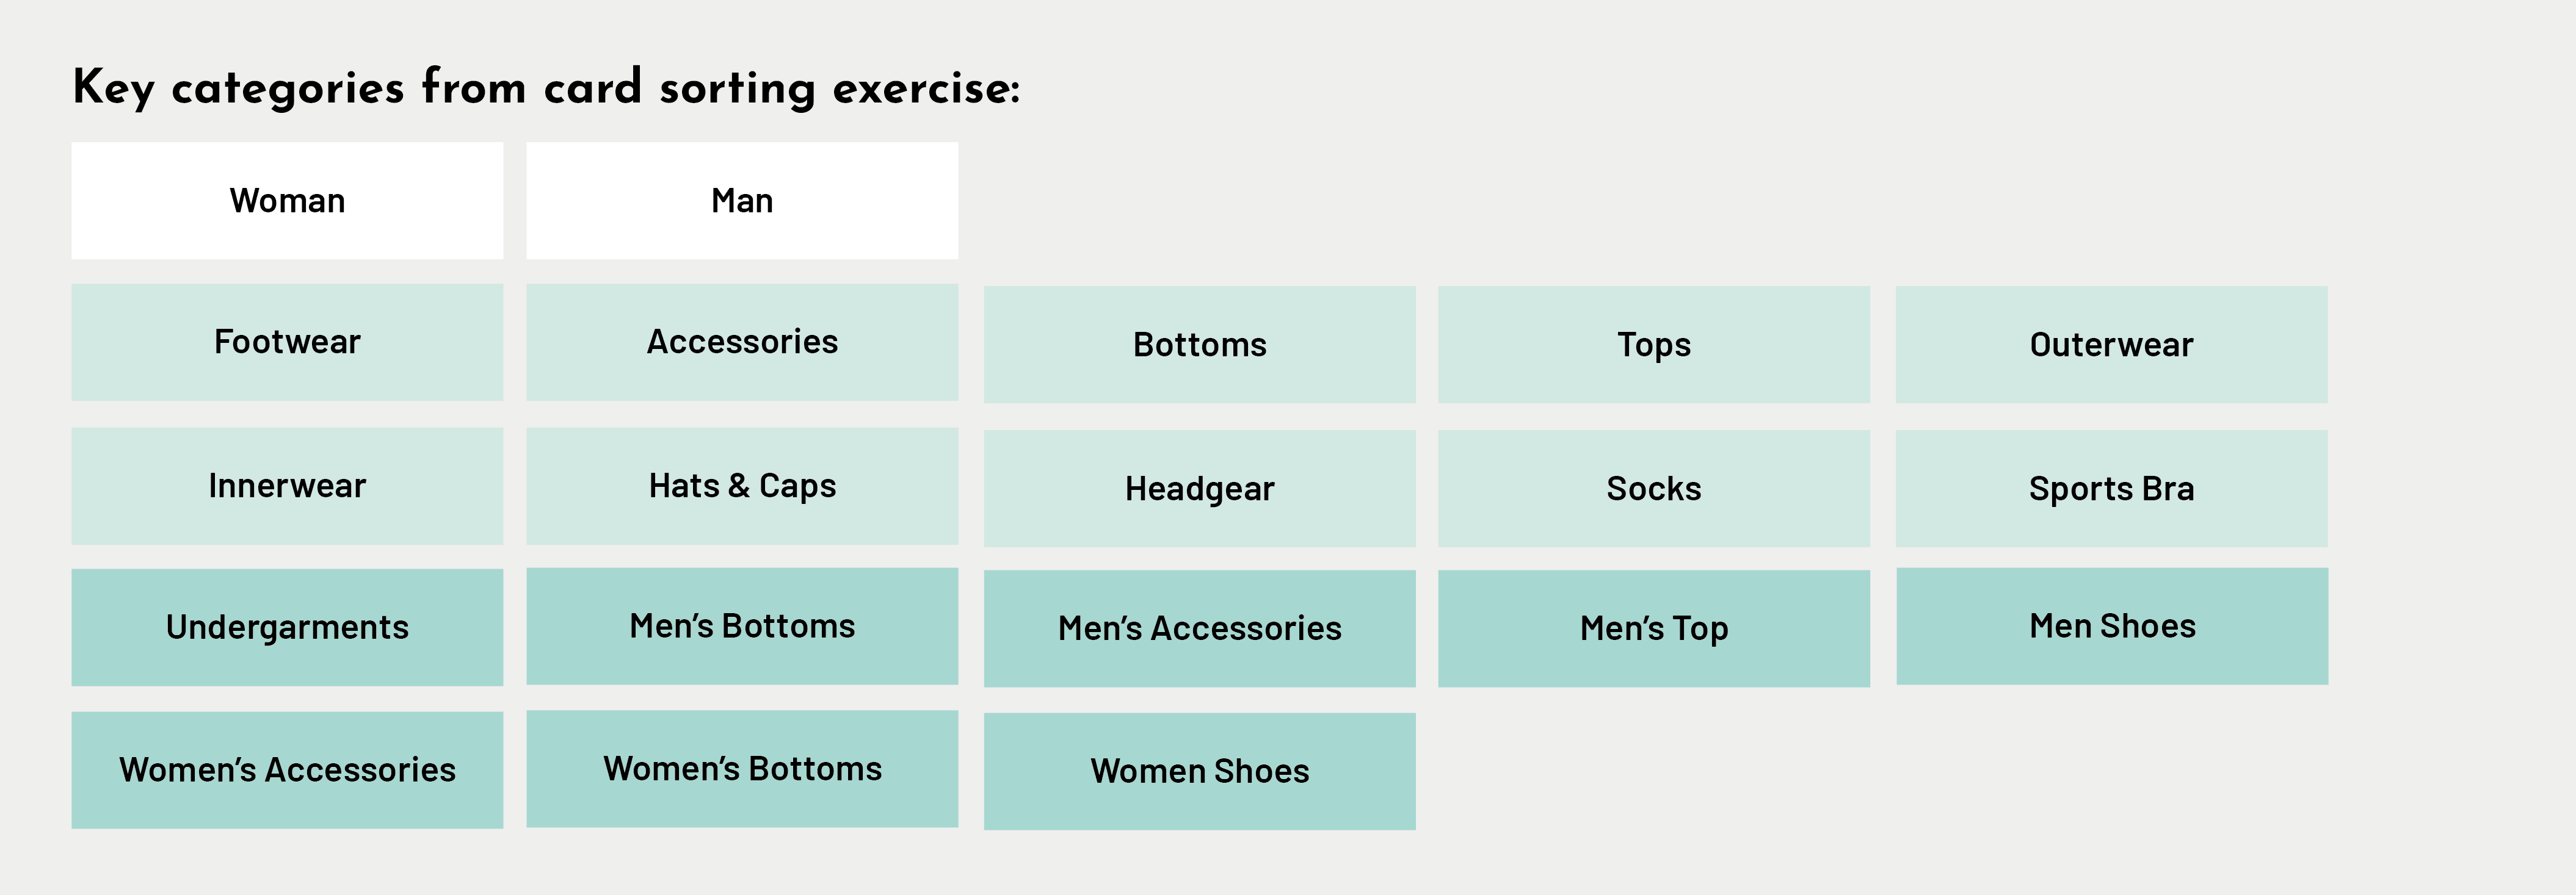Click the Women's Bottoms card

(x=742, y=769)
